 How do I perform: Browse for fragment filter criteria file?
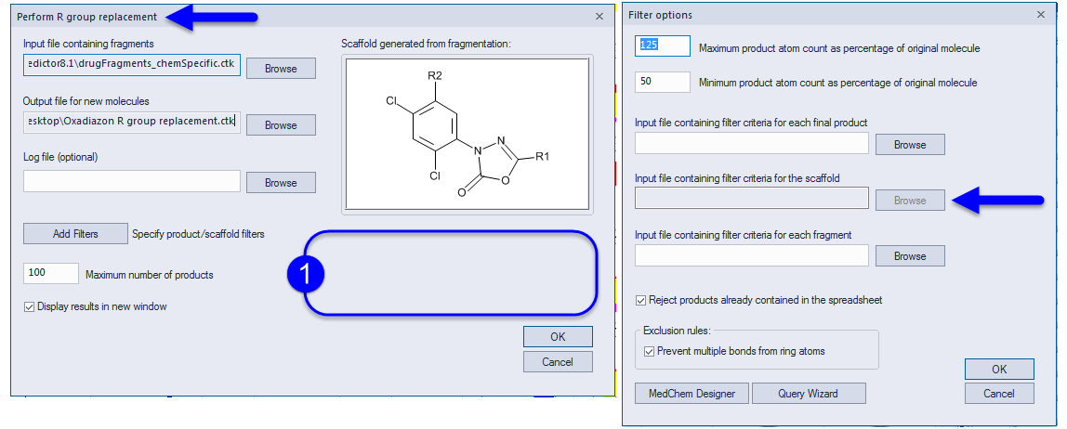point(910,256)
